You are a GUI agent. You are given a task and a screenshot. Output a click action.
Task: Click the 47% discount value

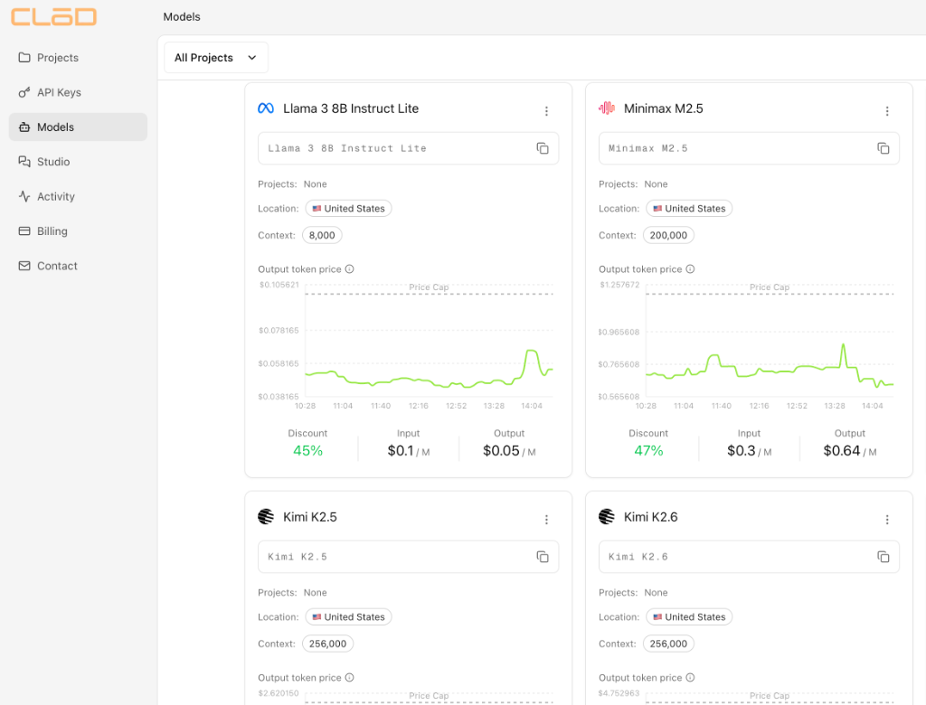point(648,450)
